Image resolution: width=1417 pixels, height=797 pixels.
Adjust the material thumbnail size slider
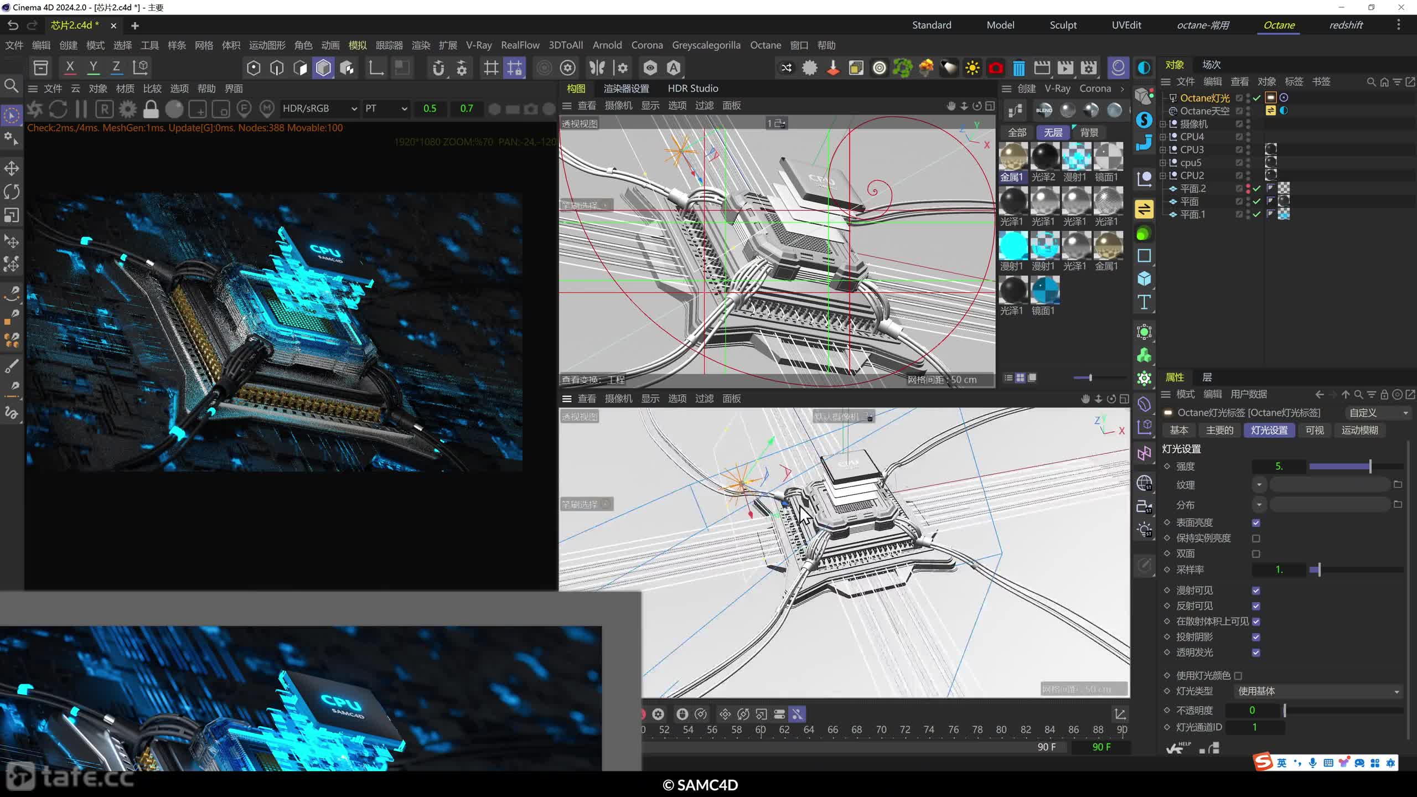pyautogui.click(x=1099, y=378)
